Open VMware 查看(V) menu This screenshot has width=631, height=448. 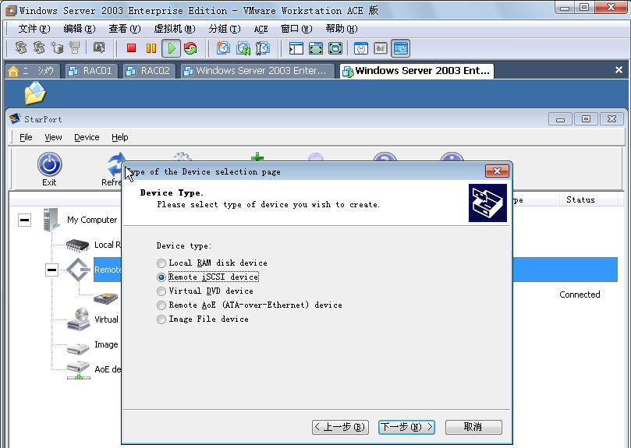tap(124, 29)
